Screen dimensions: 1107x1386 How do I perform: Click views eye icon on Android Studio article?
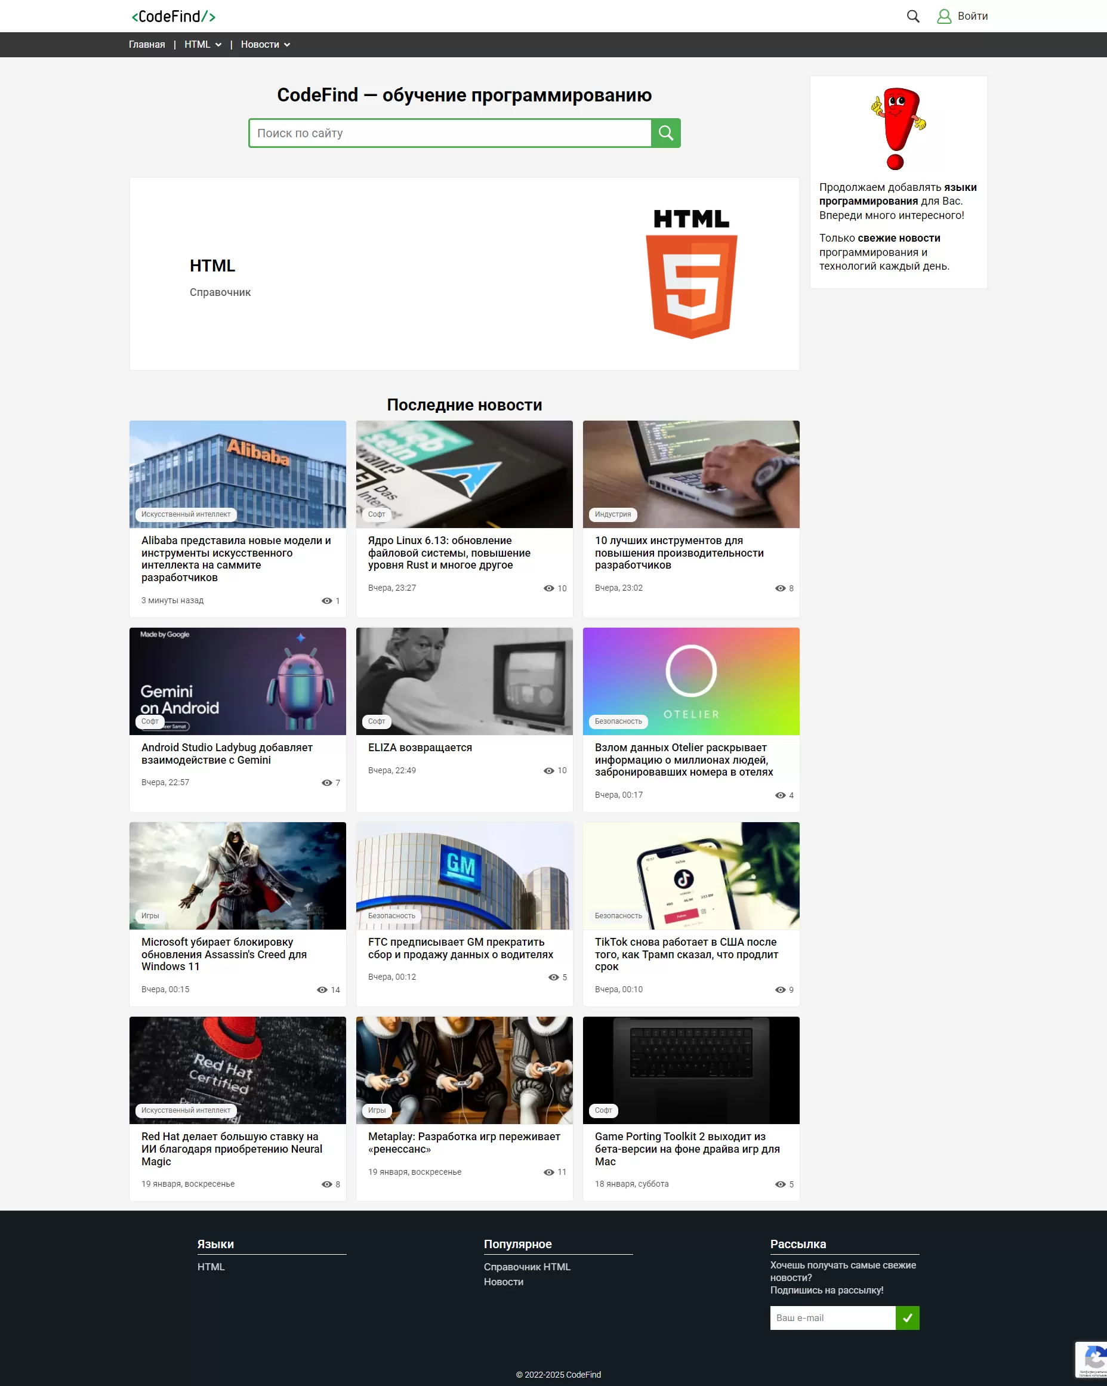pyautogui.click(x=326, y=782)
